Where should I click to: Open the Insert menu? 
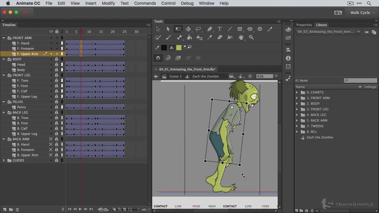(x=91, y=3)
